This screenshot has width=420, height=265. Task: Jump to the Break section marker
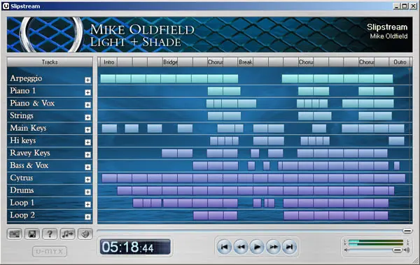[x=246, y=62]
